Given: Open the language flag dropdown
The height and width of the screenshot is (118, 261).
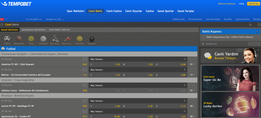Looking at the screenshot, I should pyautogui.click(x=4, y=19).
